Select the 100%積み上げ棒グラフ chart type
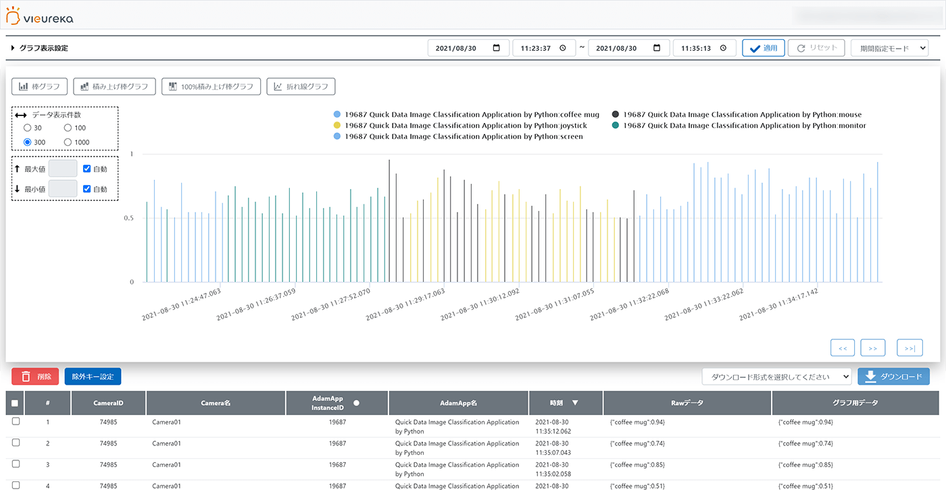946x490 pixels. [210, 86]
